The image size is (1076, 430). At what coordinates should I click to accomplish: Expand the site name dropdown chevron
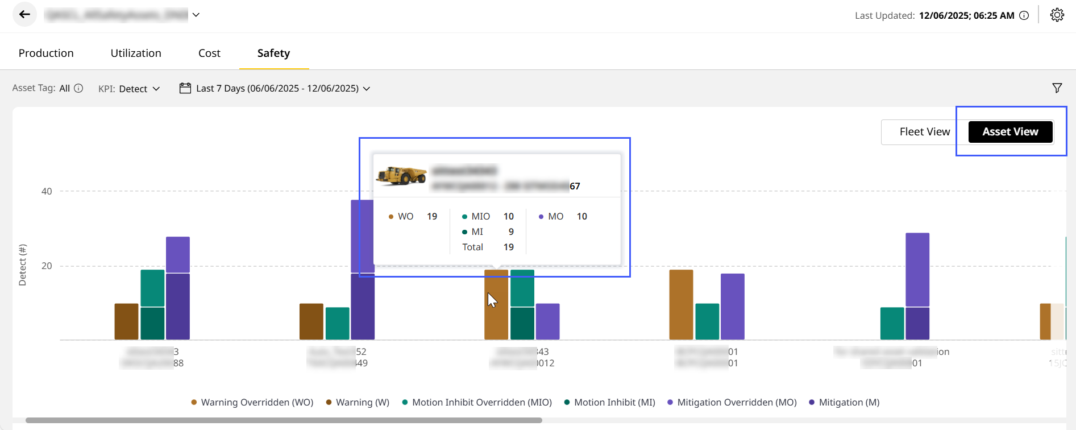click(196, 15)
